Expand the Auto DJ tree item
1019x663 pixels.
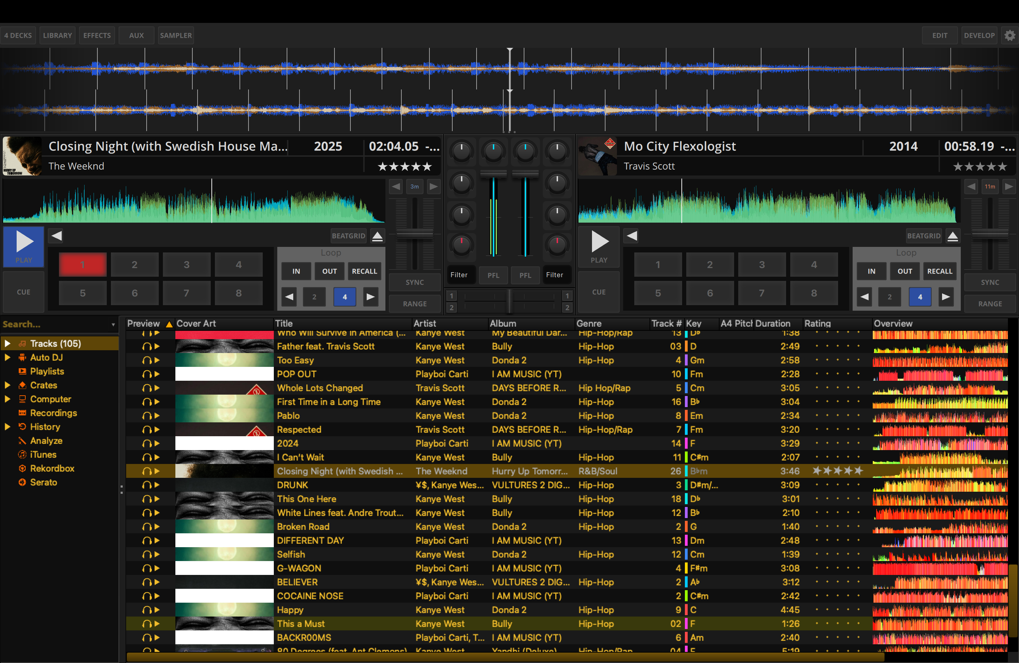pos(7,357)
